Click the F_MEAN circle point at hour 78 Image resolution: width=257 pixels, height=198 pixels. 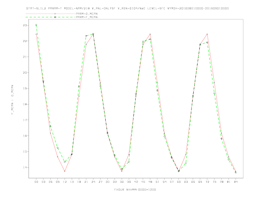pyautogui.click(x=221, y=138)
